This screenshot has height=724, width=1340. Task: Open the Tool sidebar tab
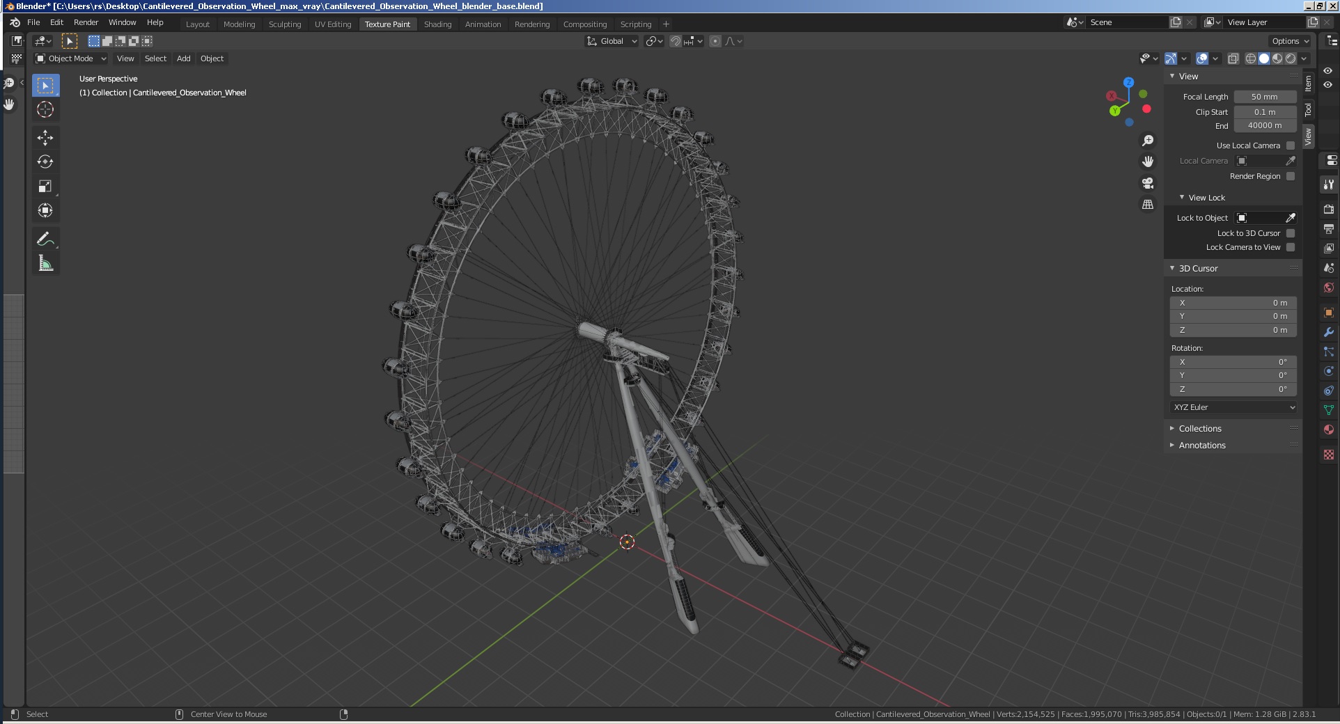click(x=1308, y=110)
